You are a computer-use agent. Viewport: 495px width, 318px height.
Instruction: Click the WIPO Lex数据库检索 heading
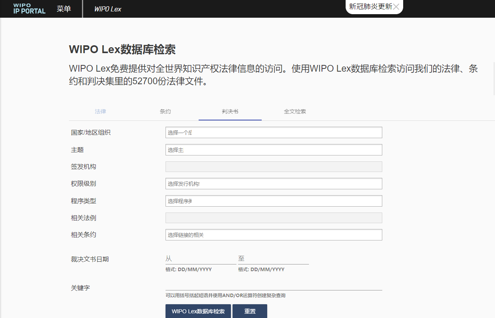pos(122,50)
